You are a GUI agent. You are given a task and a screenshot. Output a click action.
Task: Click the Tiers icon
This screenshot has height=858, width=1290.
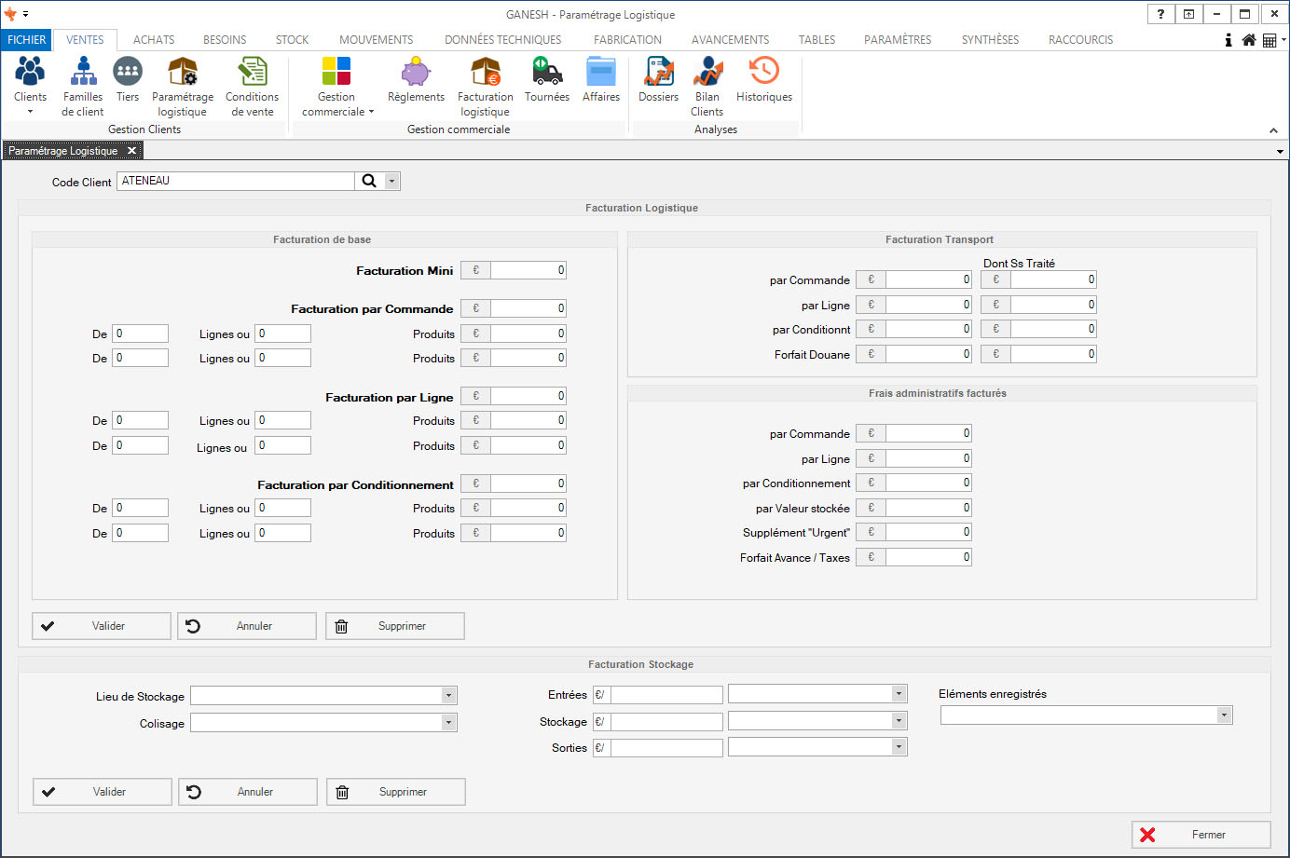(128, 73)
